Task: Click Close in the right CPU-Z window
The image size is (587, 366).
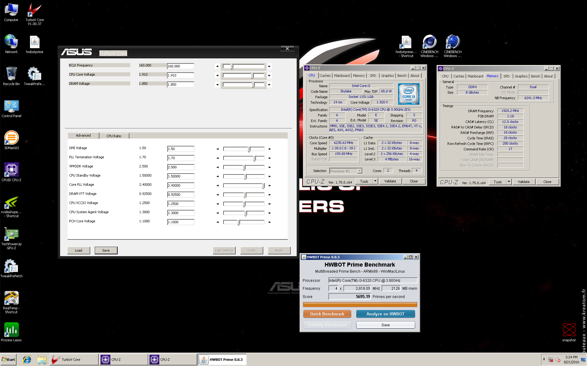Action: [547, 182]
